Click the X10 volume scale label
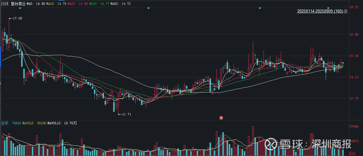The image size is (363, 156). pos(352,154)
